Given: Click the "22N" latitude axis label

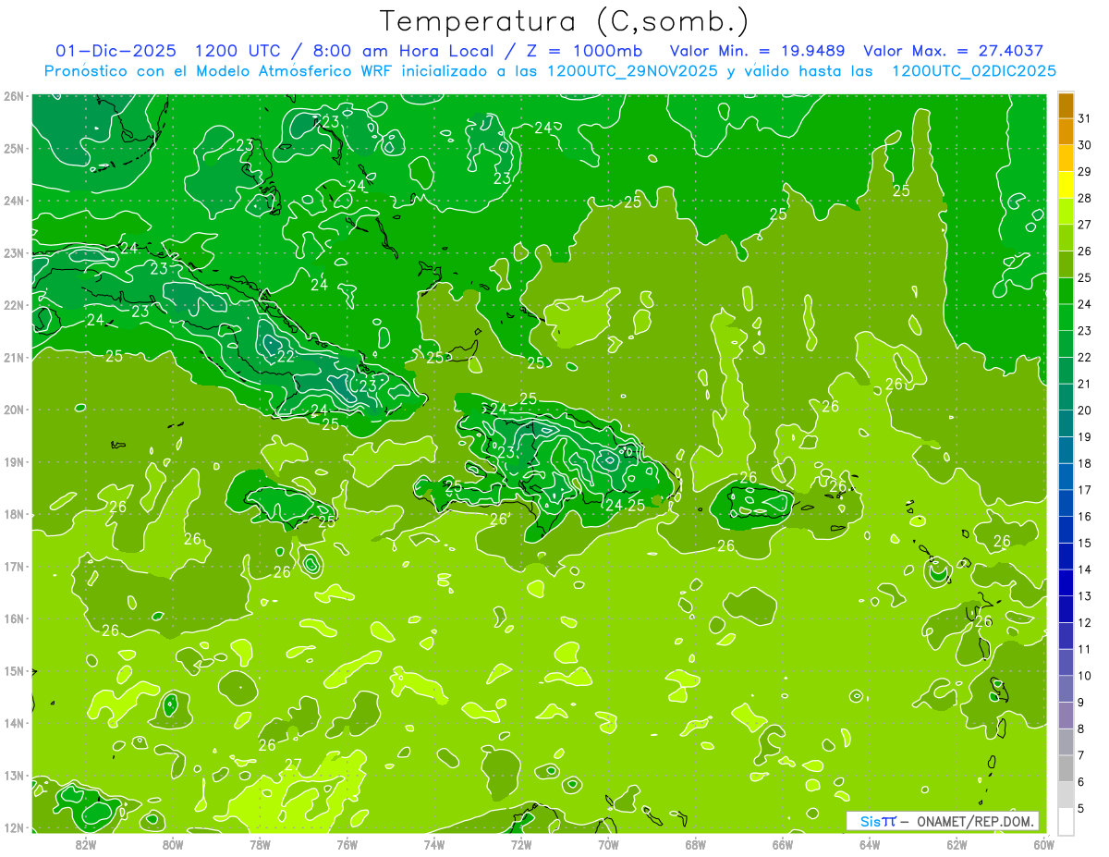Looking at the screenshot, I should pyautogui.click(x=13, y=305).
